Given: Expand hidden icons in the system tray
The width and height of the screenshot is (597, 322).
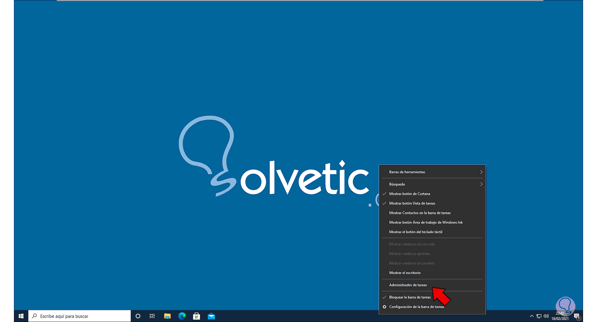Looking at the screenshot, I should coord(532,316).
